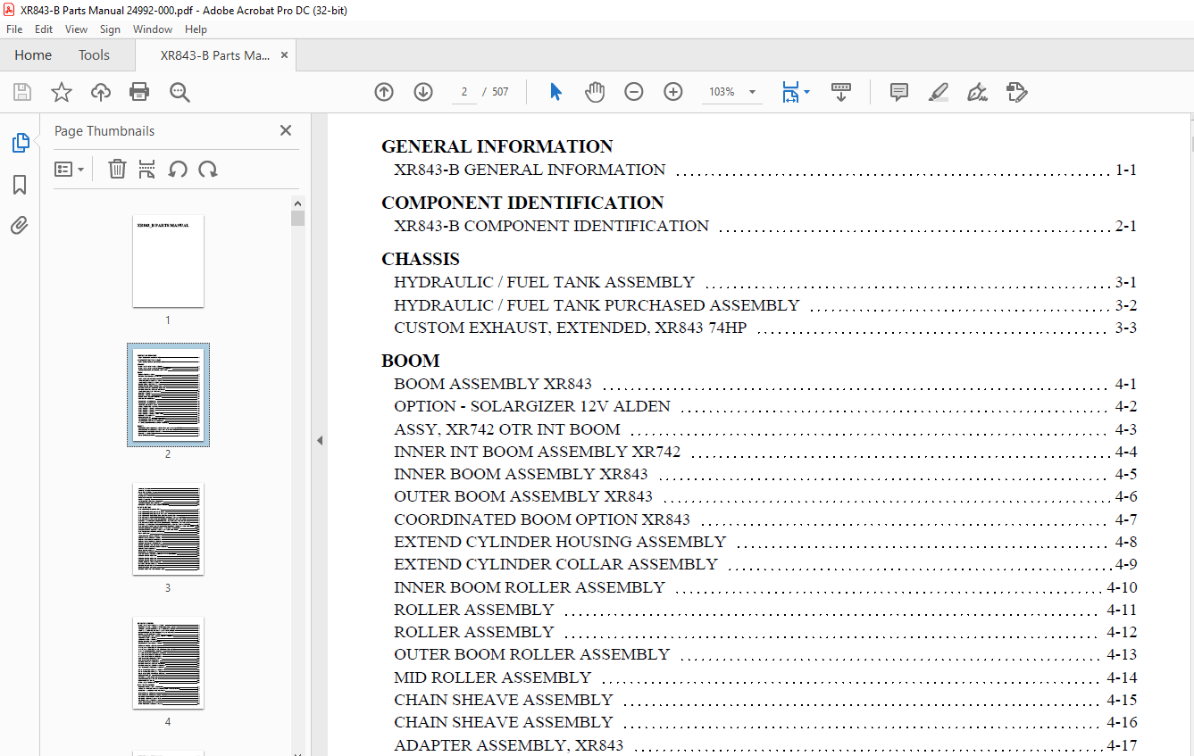Open the View menu

point(76,29)
